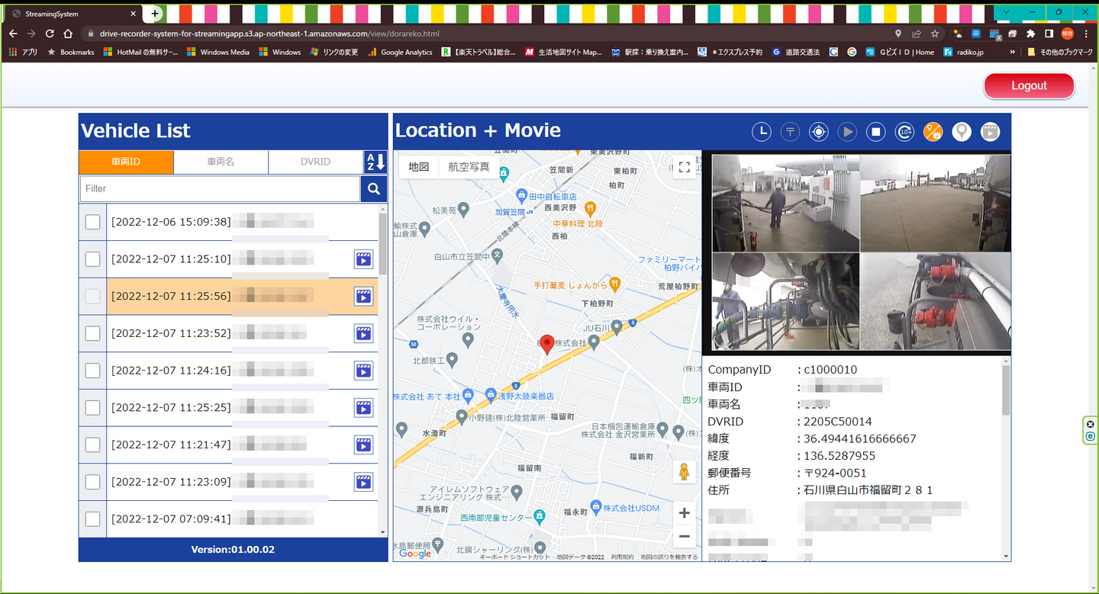Click the 10+ seconds replay icon
This screenshot has height=594, width=1099.
pyautogui.click(x=904, y=132)
